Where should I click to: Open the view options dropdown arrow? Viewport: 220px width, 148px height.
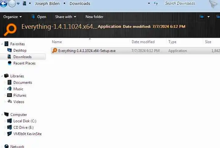click(x=208, y=17)
